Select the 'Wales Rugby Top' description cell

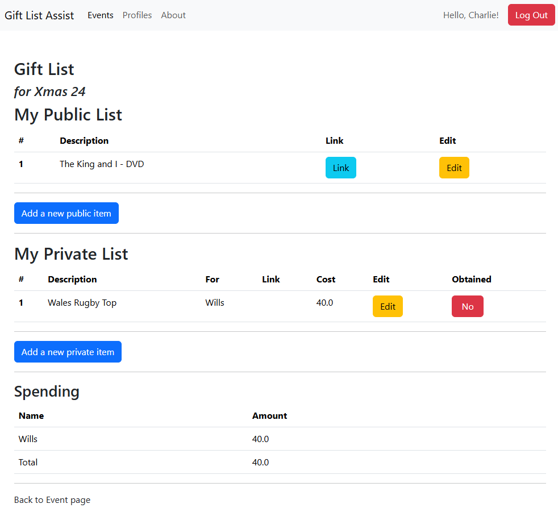[82, 303]
